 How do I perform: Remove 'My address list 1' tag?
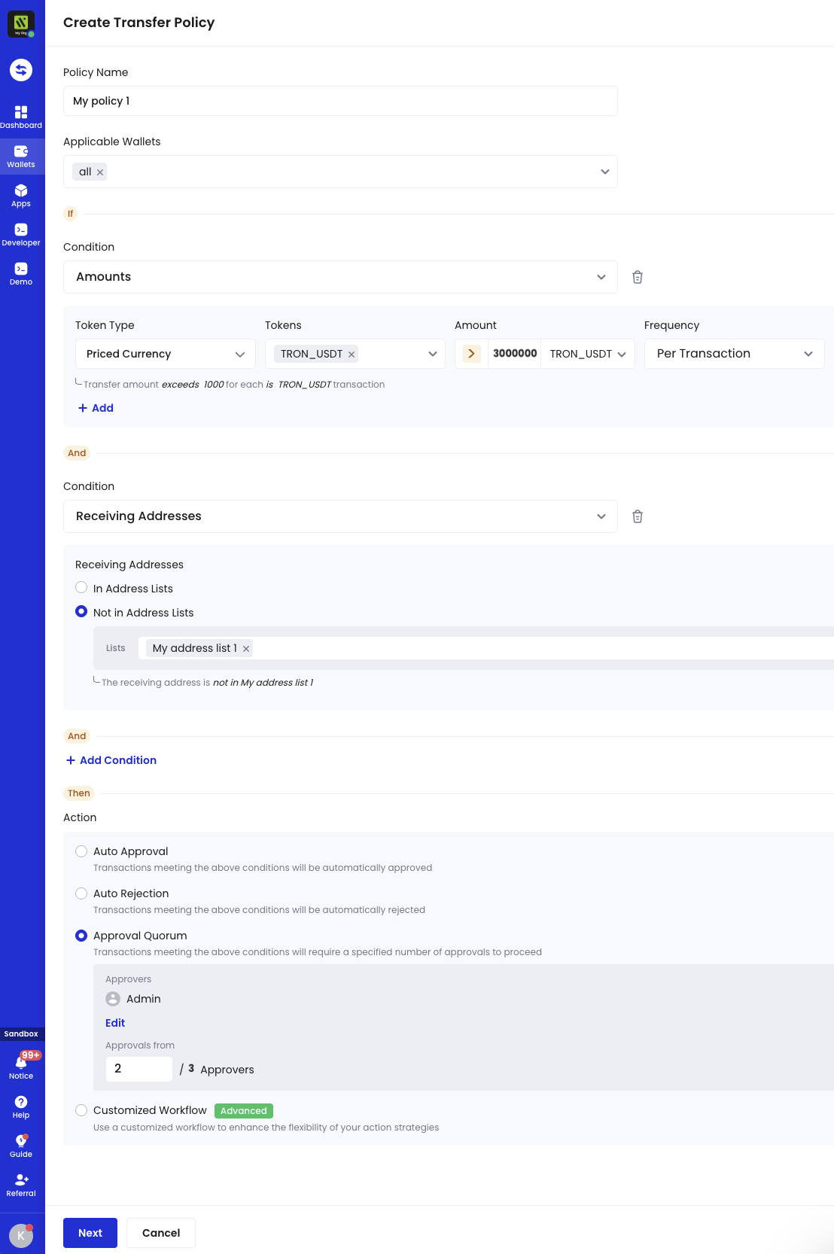click(x=246, y=649)
